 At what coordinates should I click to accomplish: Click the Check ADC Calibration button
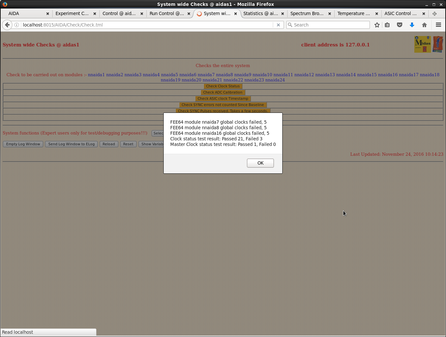[223, 92]
